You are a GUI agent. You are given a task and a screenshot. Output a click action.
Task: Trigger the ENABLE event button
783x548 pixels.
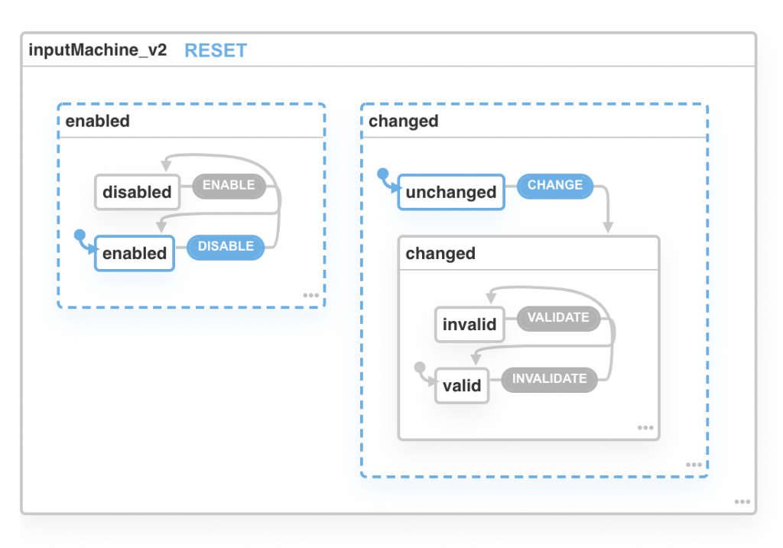coord(229,185)
